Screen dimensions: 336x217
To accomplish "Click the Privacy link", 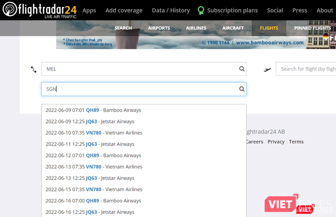I will (276, 142).
